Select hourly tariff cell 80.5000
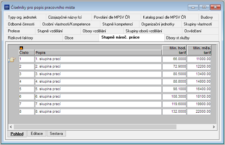Viewport: 225px width, 145px height. 174,74
